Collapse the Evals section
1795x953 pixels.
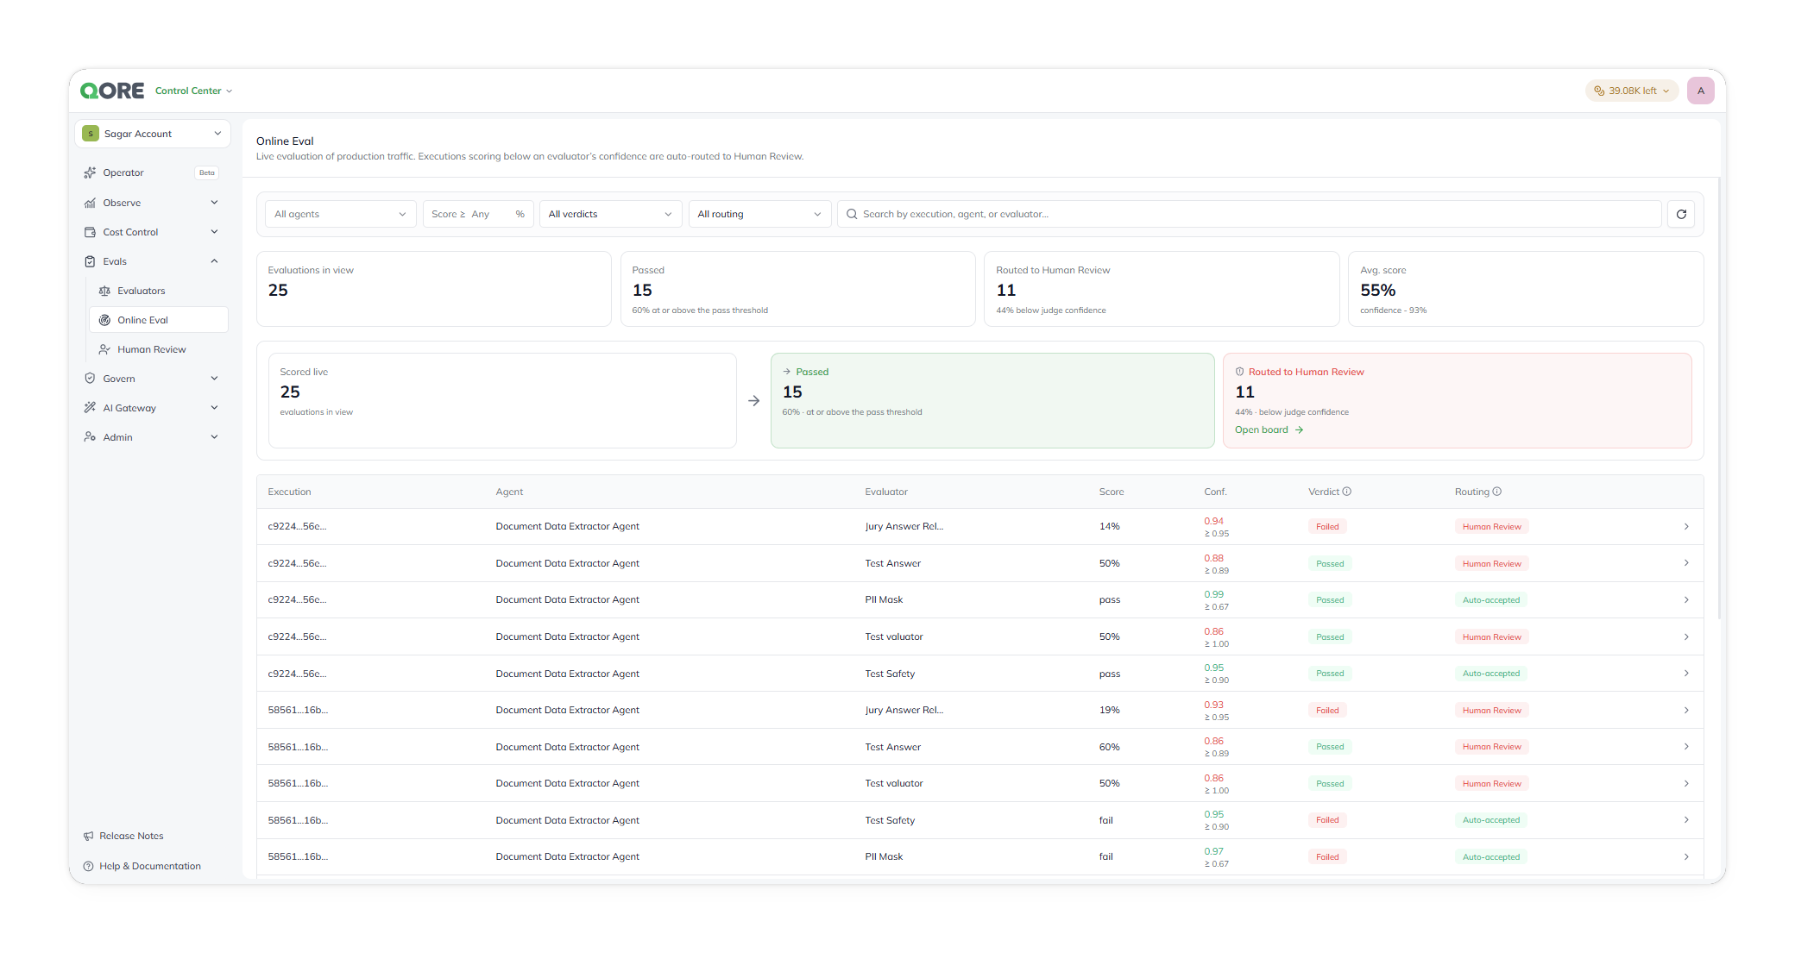click(x=152, y=261)
